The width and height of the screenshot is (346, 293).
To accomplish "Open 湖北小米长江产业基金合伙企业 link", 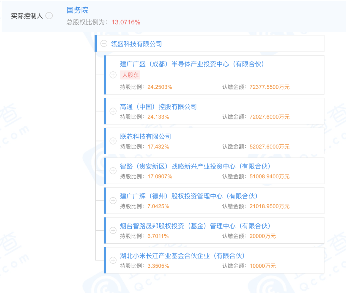I will pyautogui.click(x=183, y=256).
